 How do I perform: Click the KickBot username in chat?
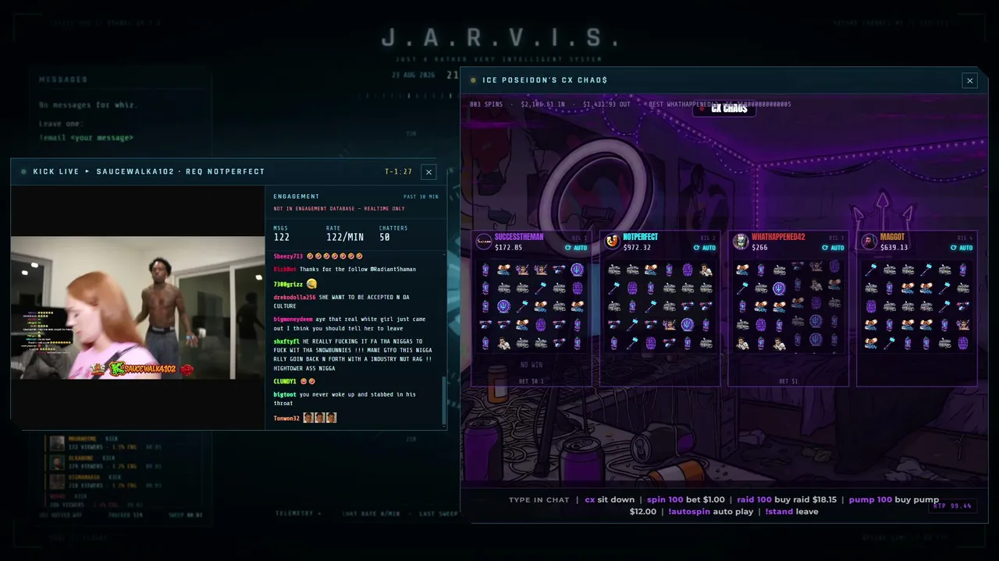(x=285, y=270)
